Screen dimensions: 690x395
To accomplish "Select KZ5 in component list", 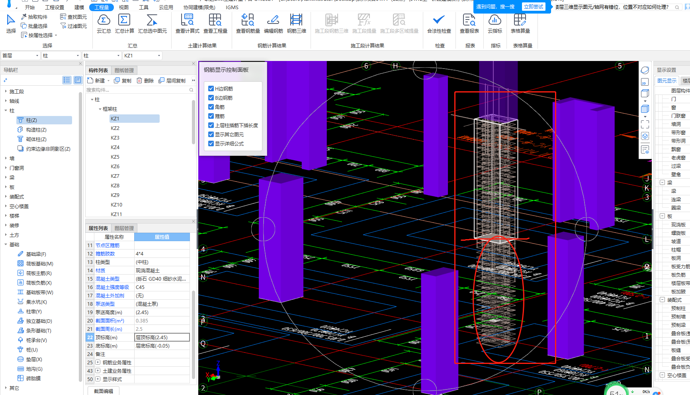I will pyautogui.click(x=115, y=157).
